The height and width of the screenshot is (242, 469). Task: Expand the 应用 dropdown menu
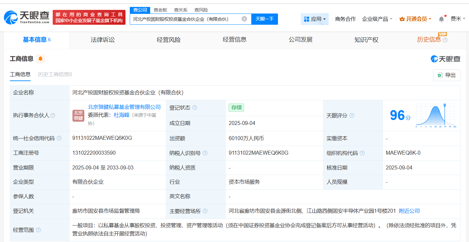(315, 19)
